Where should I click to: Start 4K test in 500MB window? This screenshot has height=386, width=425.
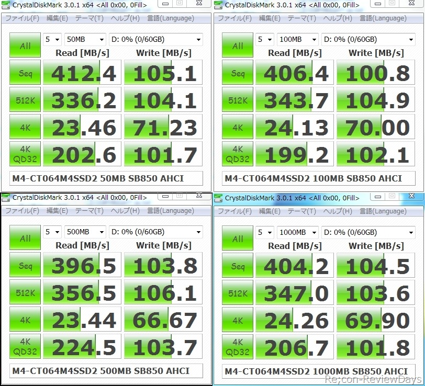coord(25,319)
